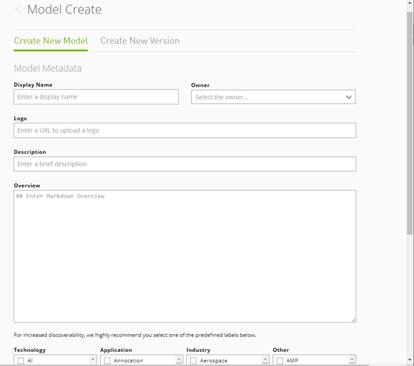Click the brief Description field

click(185, 164)
